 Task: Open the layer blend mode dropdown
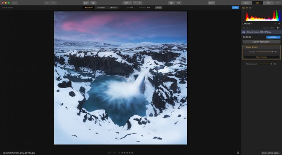click(x=246, y=28)
